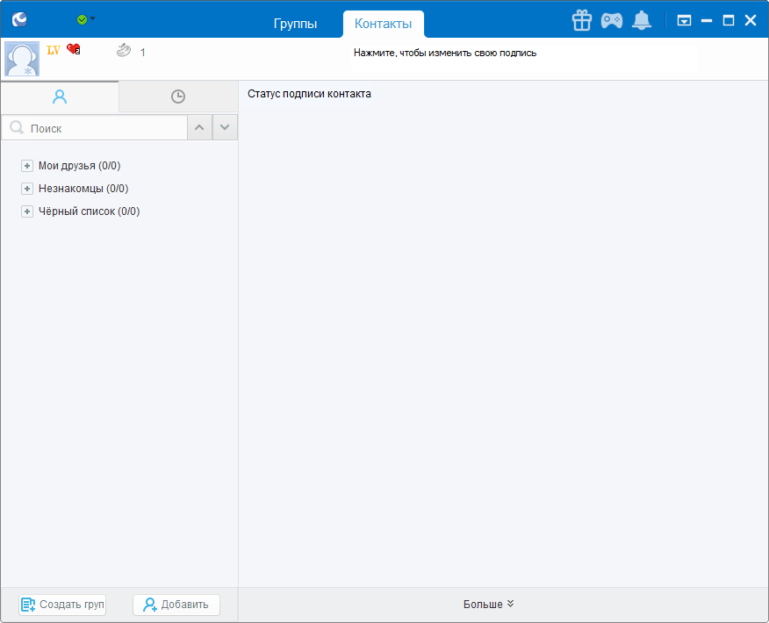Open the window menu dropdown button

(684, 20)
